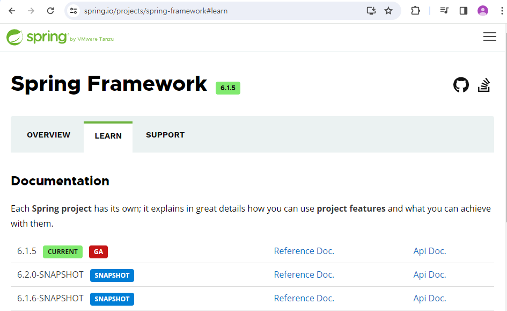Click the Spring logo
The height and width of the screenshot is (311, 507).
point(60,37)
